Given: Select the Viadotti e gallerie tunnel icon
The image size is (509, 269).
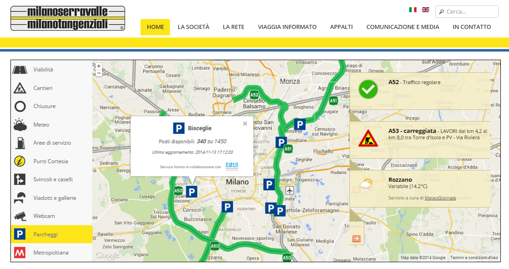Looking at the screenshot, I should [x=20, y=198].
